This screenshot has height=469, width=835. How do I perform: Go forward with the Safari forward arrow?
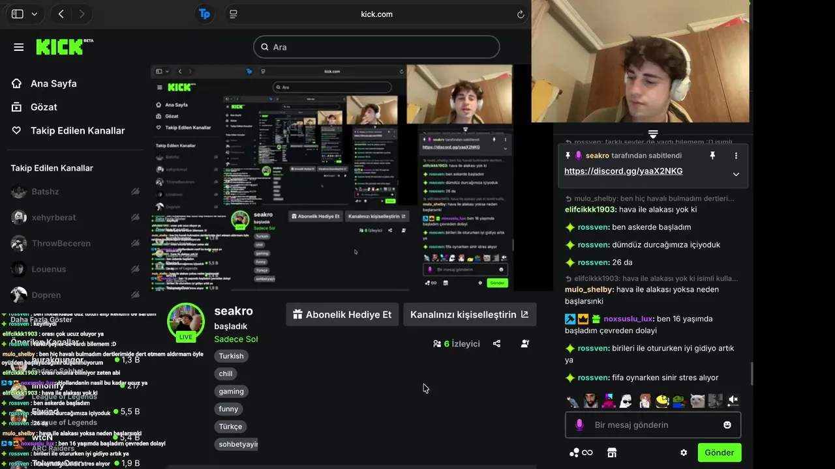pyautogui.click(x=82, y=14)
